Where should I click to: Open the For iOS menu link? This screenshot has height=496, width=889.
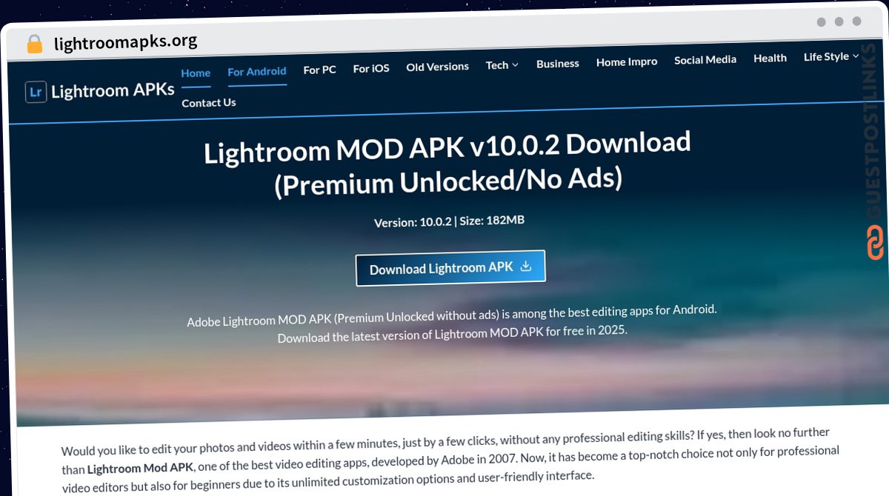[x=371, y=68]
